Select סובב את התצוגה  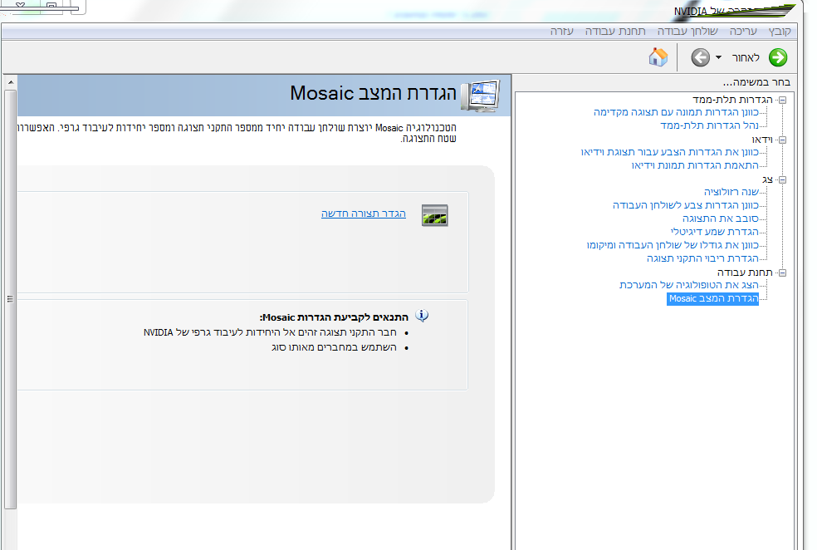721,219
